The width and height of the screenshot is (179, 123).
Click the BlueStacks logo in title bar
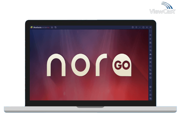(32, 27)
